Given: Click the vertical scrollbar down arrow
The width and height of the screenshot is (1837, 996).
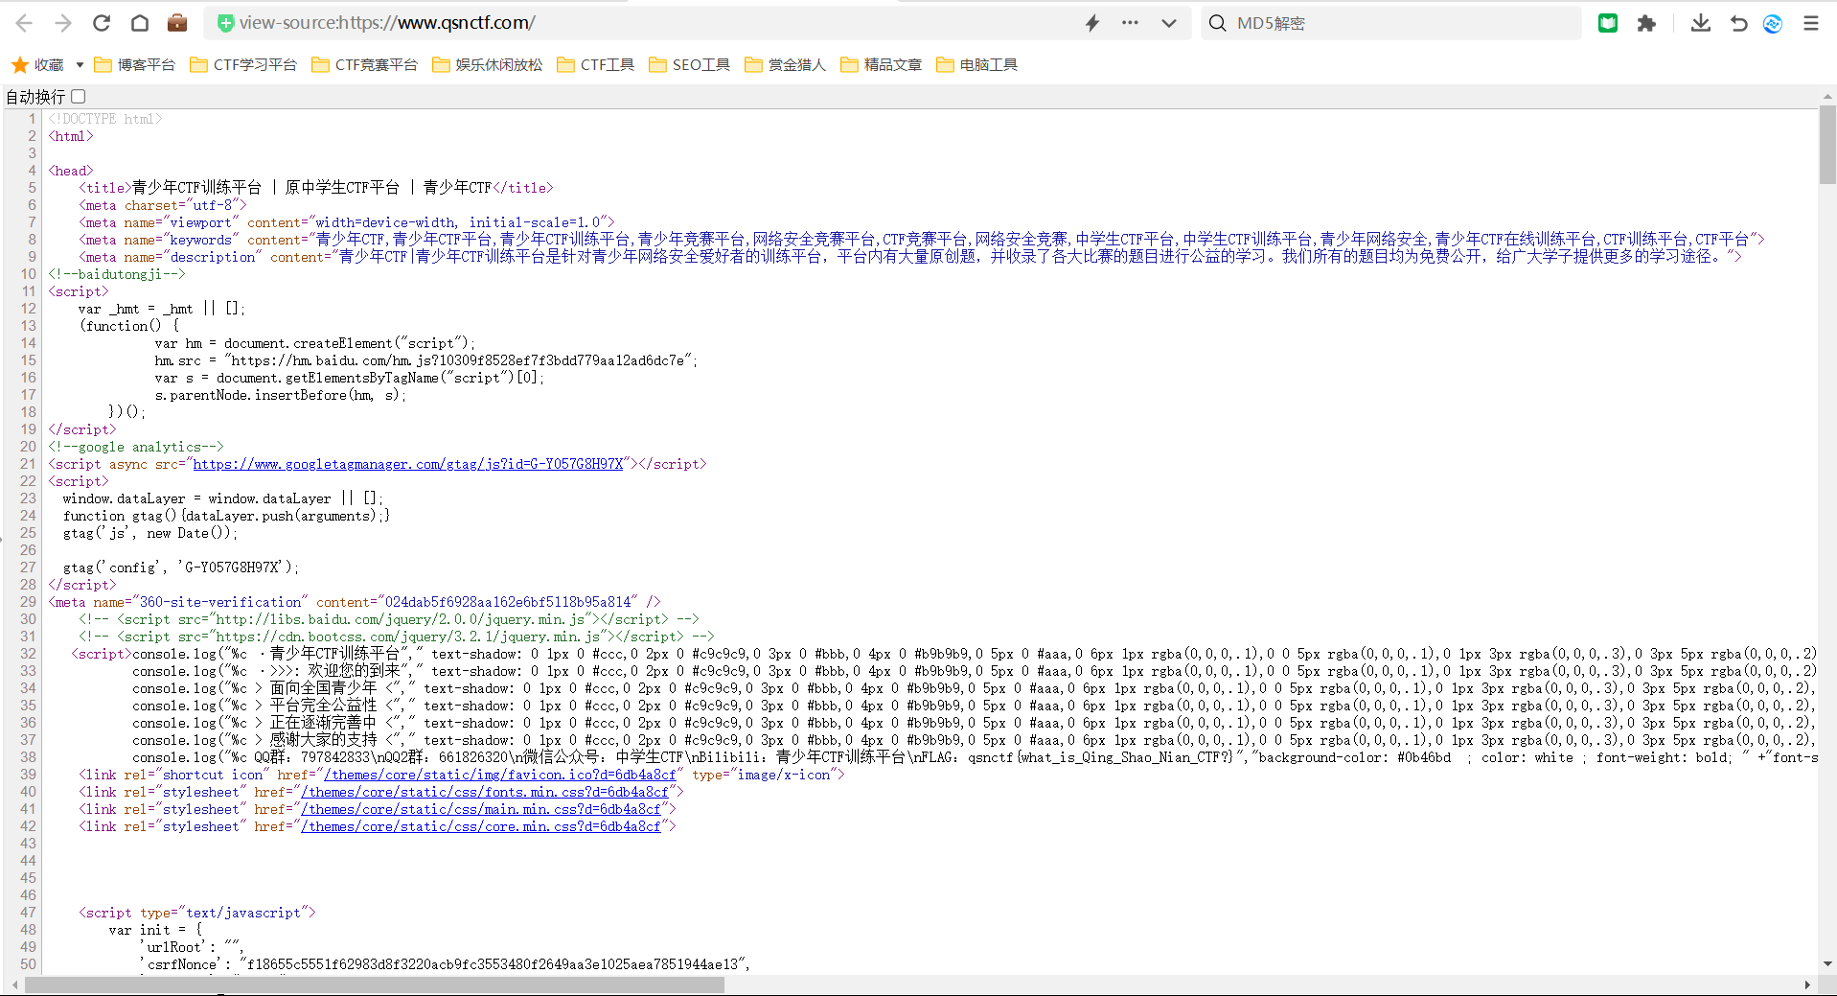Looking at the screenshot, I should pos(1827,963).
